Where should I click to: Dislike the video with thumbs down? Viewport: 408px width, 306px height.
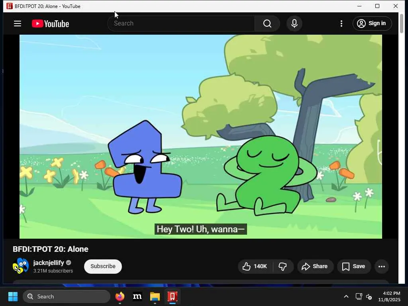click(283, 266)
